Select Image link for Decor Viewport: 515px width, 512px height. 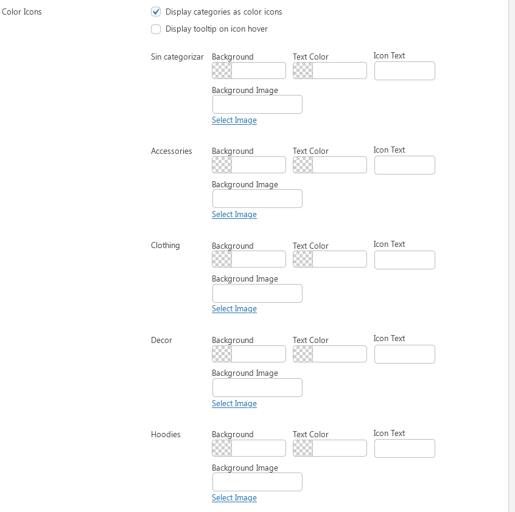pos(234,403)
